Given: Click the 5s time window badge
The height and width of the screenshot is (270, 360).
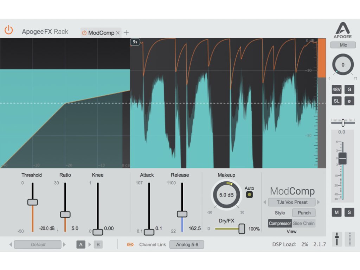Looking at the screenshot, I should tap(135, 42).
